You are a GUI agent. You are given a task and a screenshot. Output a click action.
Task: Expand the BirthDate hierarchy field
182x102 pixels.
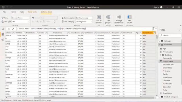coord(161,55)
